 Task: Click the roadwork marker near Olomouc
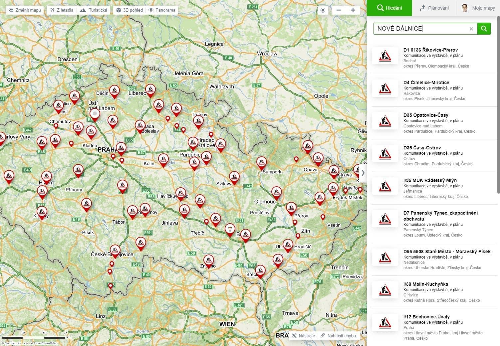tap(276, 193)
